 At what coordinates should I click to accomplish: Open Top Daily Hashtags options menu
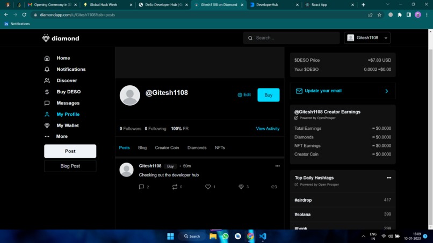point(389,178)
